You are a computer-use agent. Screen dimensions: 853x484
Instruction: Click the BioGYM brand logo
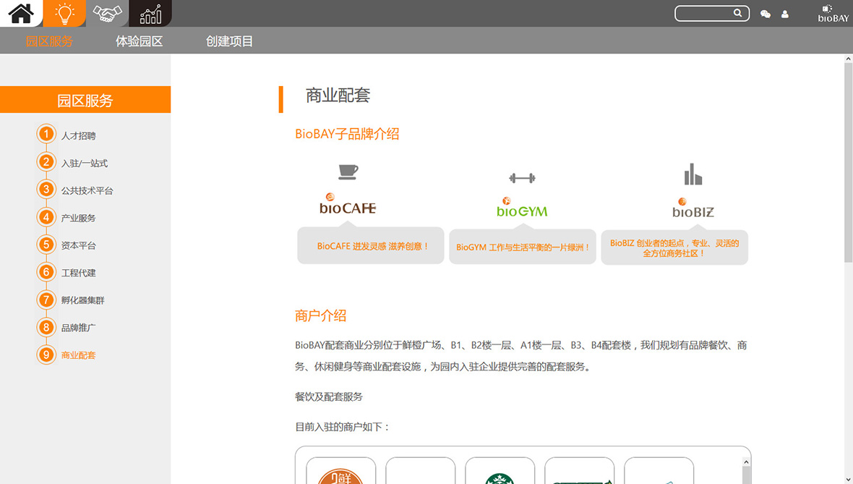(522, 208)
